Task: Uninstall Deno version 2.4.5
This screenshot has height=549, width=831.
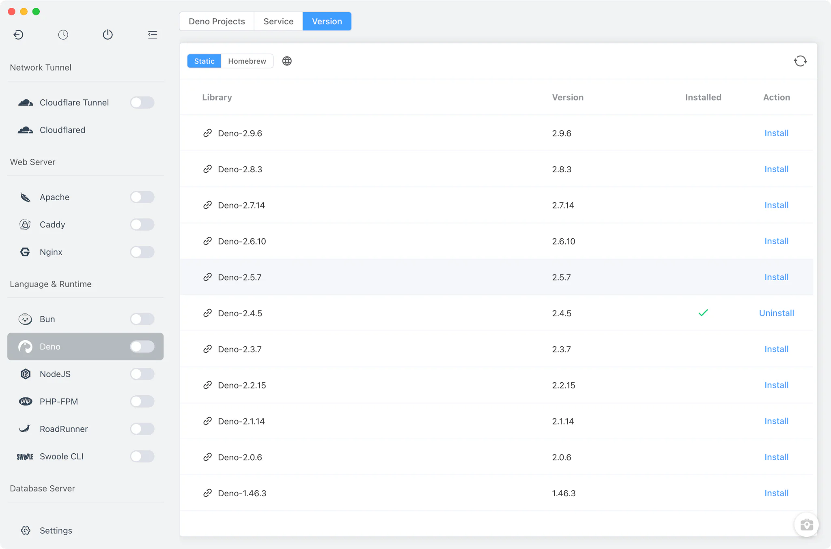Action: pos(776,313)
